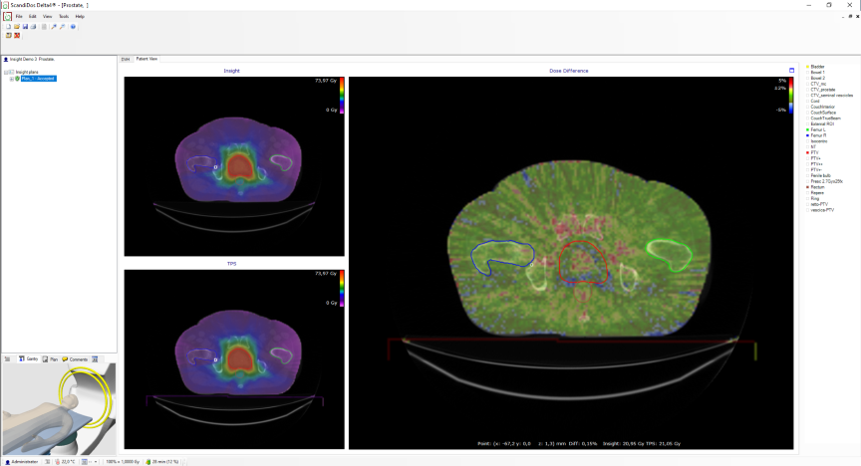Toggle the Bladder structure checkbox
The height and width of the screenshot is (466, 861).
point(807,67)
